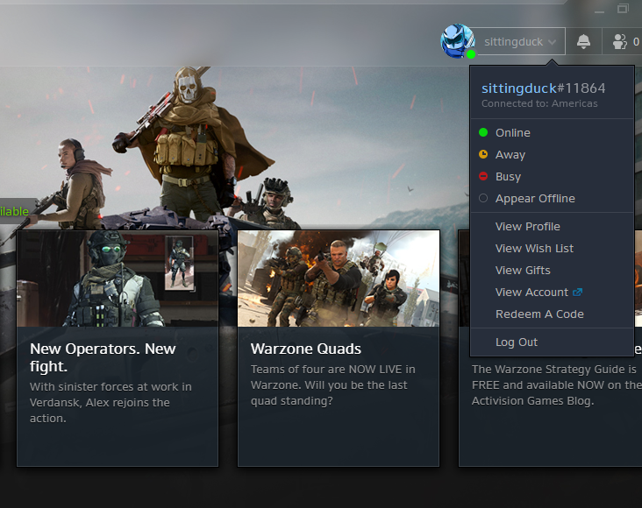
Task: Click the Teams of four description text
Action: tap(333, 385)
